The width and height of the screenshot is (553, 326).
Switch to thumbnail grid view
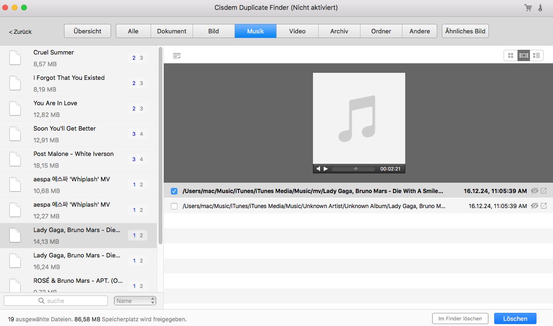click(511, 55)
